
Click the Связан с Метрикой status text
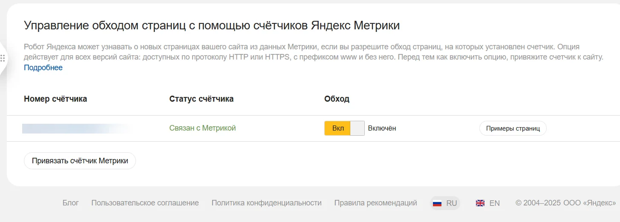coord(202,128)
